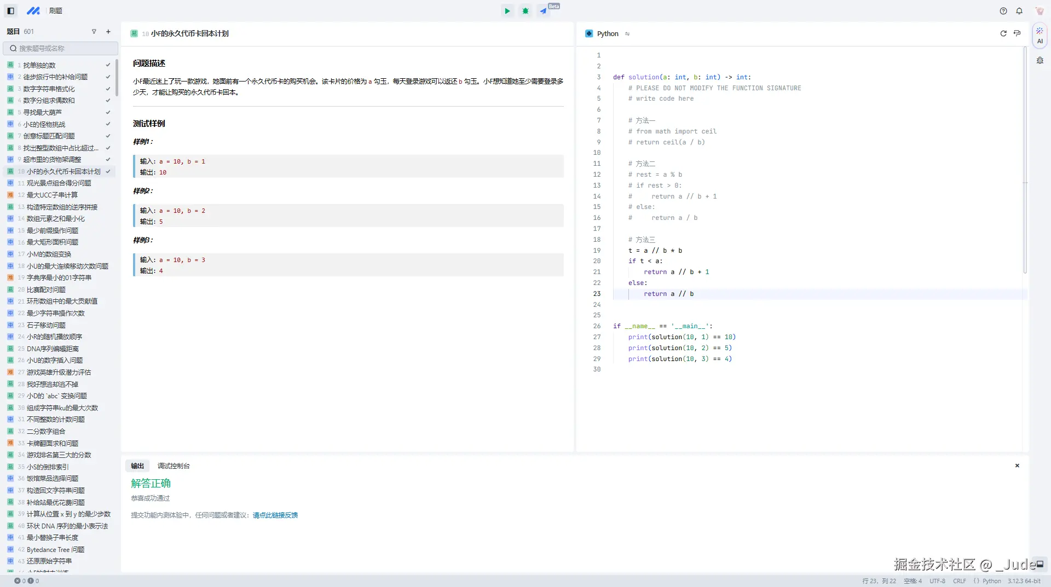
Task: Run the code with green play button
Action: (507, 11)
